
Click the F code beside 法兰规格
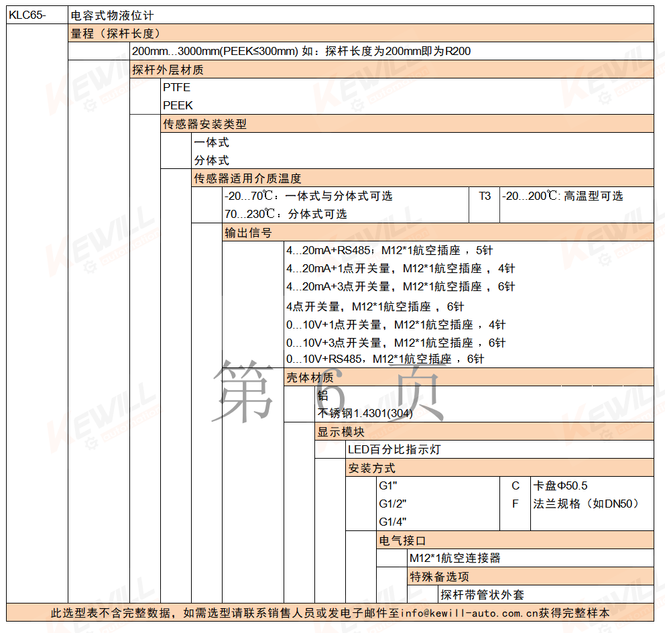tap(516, 504)
